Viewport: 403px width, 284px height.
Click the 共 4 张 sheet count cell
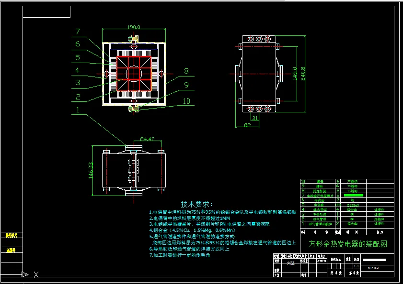(336, 273)
